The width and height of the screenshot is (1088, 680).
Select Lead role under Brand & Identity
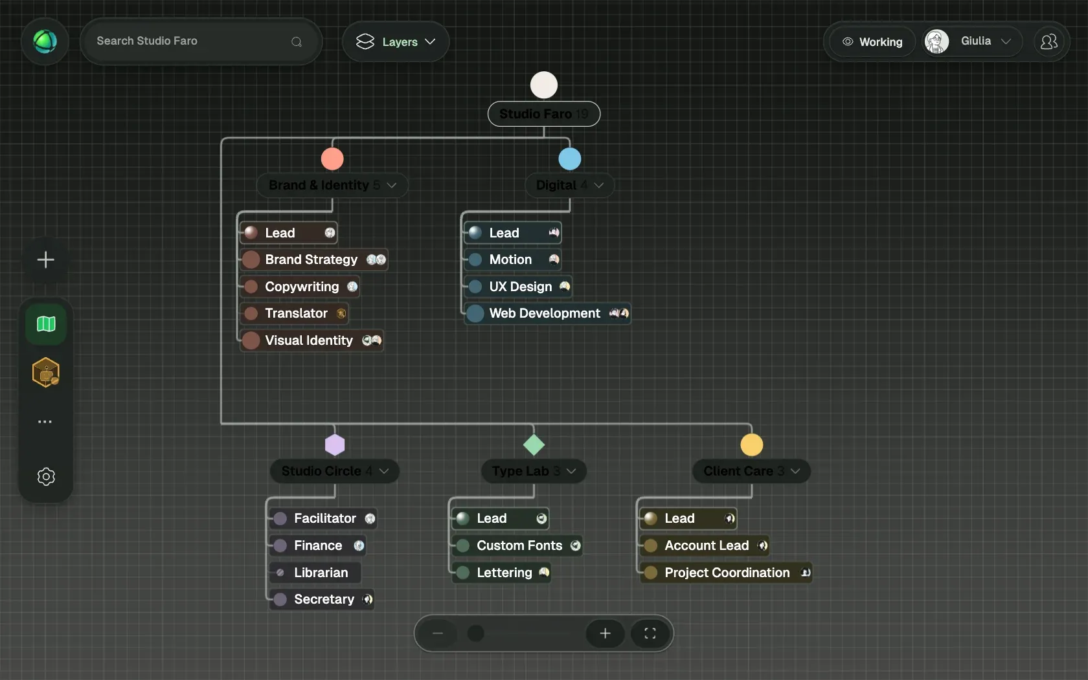tap(289, 233)
